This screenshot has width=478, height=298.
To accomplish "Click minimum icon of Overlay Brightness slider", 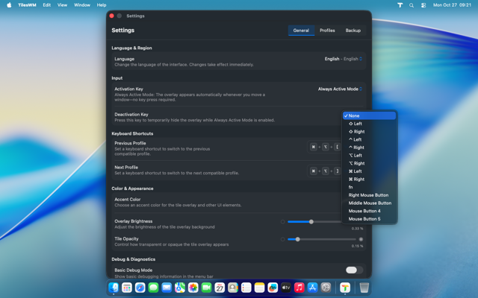I will coord(282,222).
